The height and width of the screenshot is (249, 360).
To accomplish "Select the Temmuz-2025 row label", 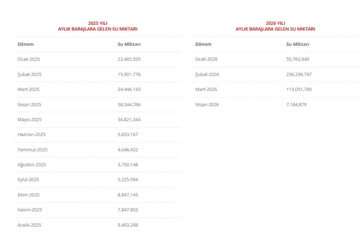I will coord(32,150).
